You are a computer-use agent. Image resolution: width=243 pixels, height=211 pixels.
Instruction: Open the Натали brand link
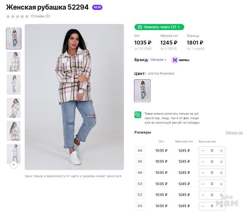(158, 60)
